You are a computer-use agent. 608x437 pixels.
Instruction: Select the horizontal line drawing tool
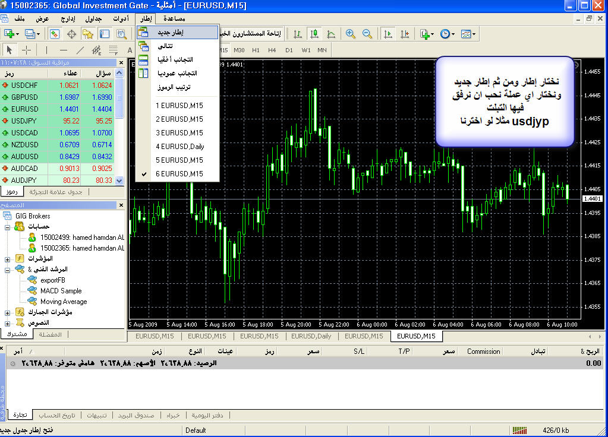64,50
